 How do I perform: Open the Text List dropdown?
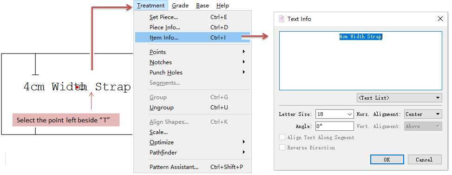tap(399, 98)
